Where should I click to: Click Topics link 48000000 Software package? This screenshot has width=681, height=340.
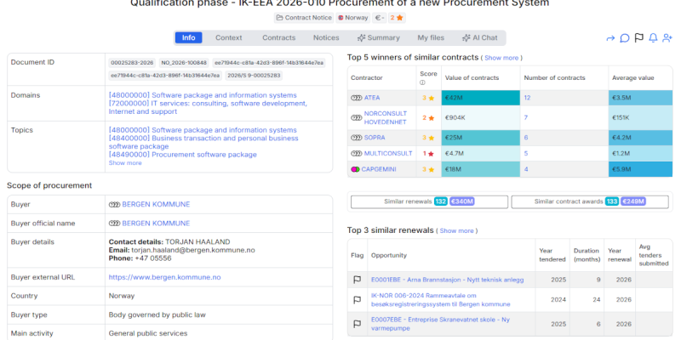(203, 130)
